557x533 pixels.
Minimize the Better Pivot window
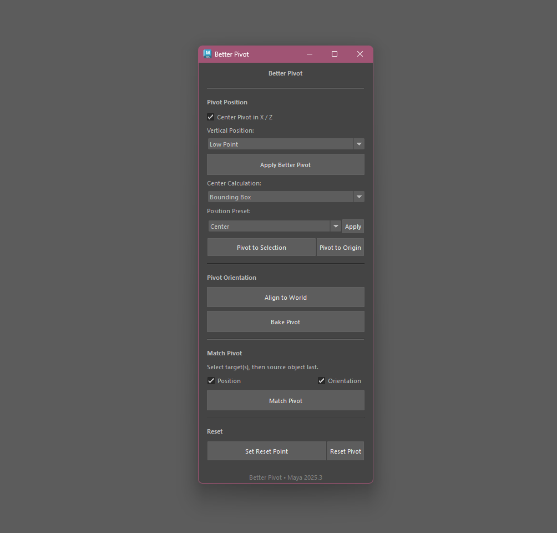coord(310,54)
